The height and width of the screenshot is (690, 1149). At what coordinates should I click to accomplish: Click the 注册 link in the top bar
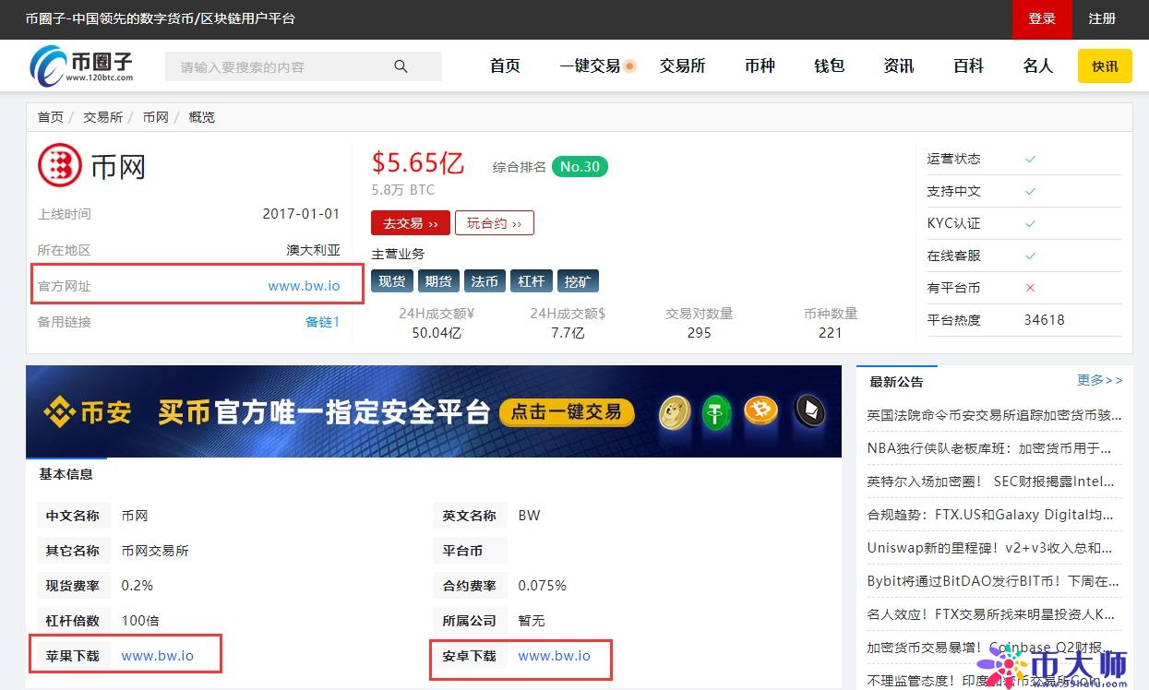[x=1102, y=19]
